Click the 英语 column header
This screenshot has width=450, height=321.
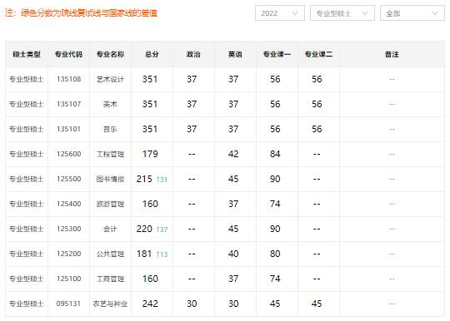(235, 54)
